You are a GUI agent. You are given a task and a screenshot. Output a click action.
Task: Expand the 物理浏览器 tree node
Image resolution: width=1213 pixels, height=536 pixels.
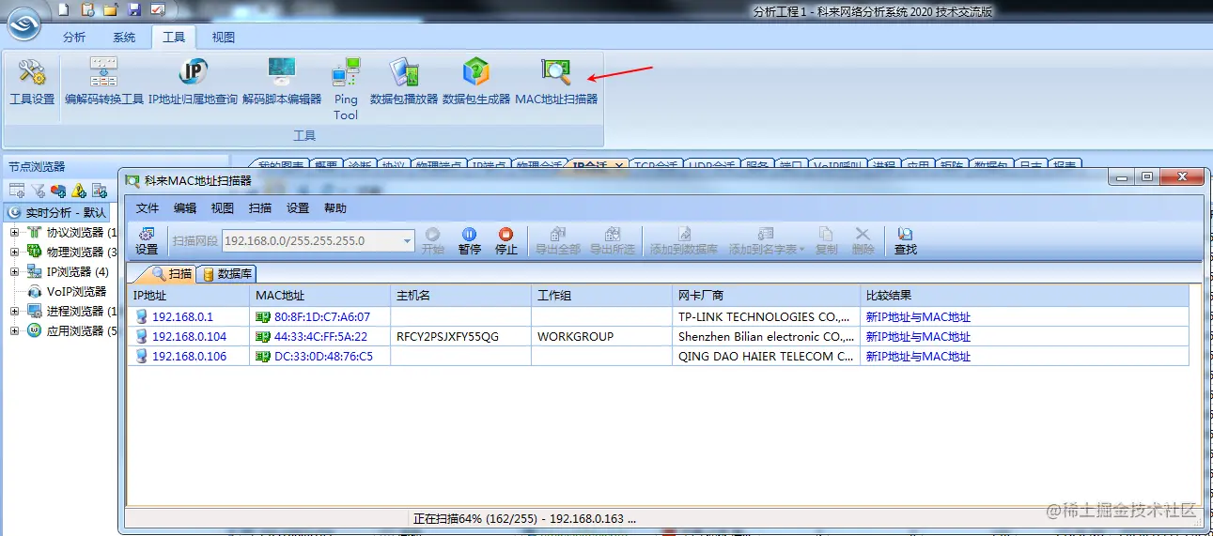tap(14, 252)
